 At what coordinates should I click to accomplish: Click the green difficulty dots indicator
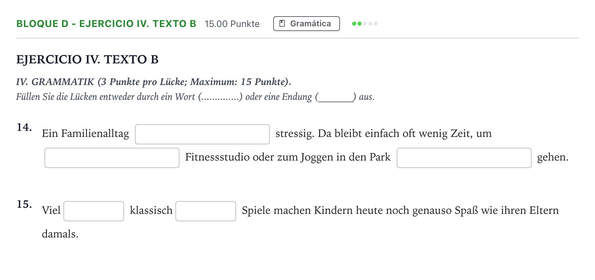365,24
